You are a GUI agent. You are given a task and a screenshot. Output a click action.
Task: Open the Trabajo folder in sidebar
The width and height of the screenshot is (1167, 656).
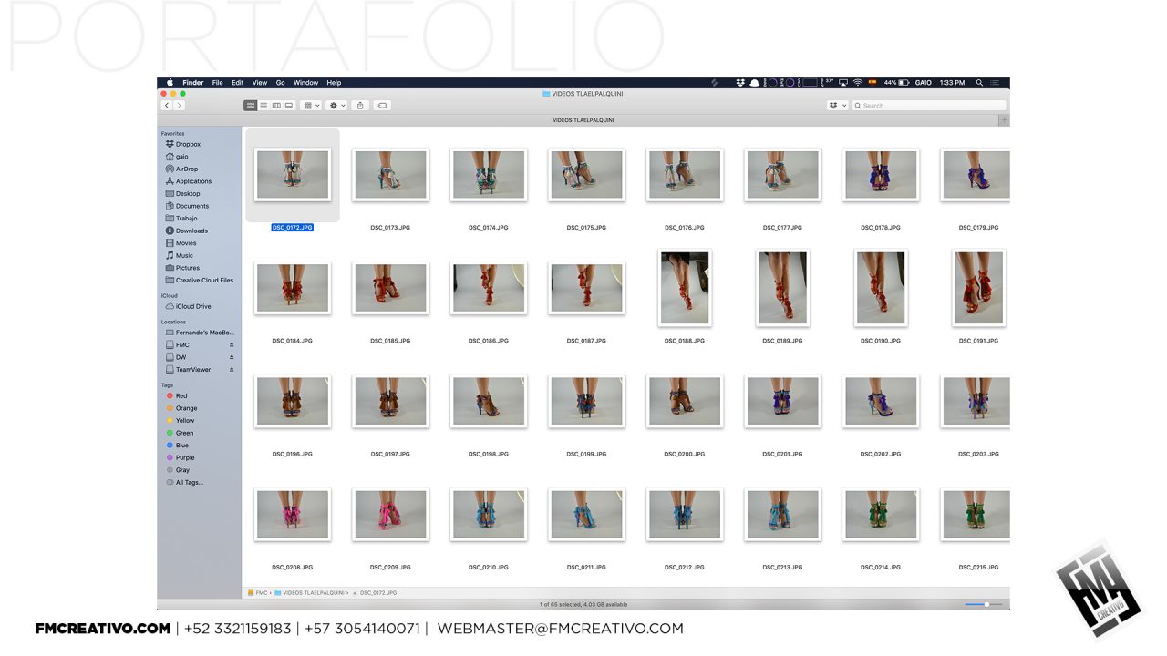182,219
